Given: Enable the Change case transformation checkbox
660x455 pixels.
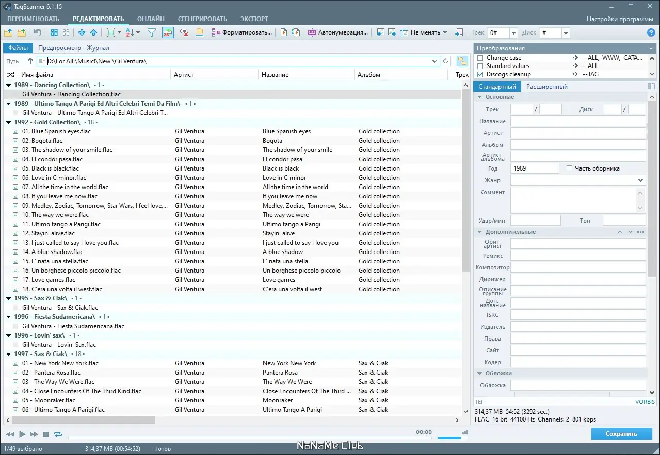Looking at the screenshot, I should 480,58.
